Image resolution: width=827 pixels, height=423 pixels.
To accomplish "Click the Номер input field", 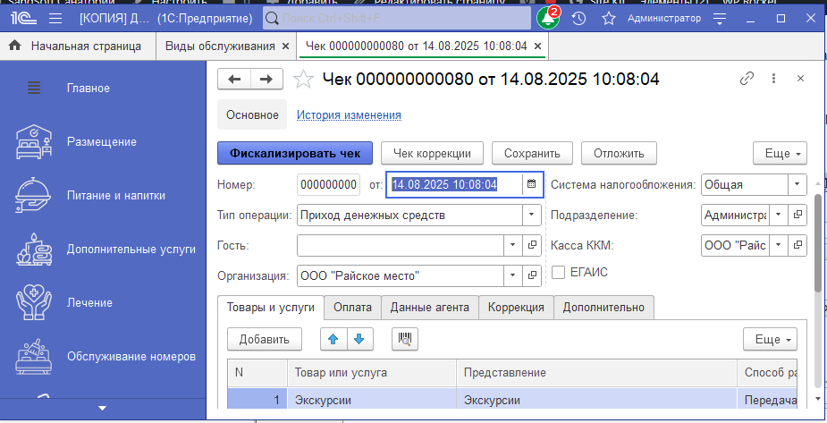I will [328, 185].
